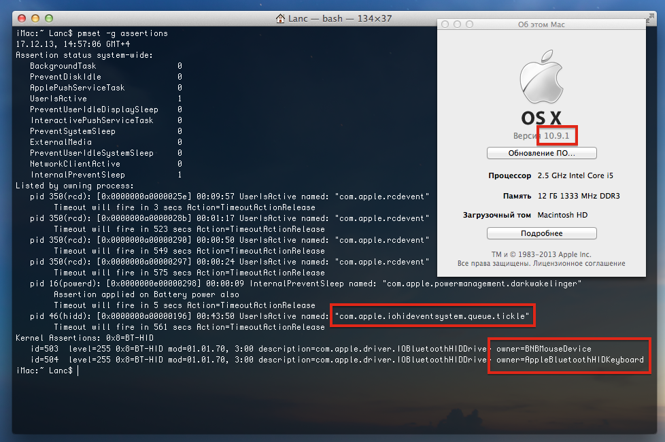Click Timeout will fire in 561 secs line
This screenshot has width=665, height=442.
tap(189, 327)
